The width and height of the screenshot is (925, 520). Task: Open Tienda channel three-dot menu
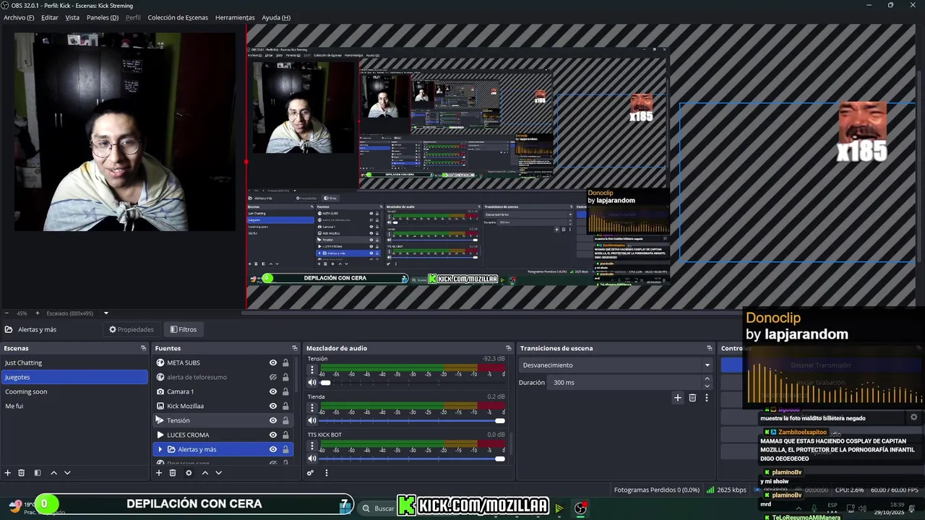[312, 408]
